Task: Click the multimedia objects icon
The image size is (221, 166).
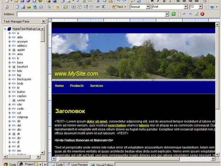Action: (29, 7)
